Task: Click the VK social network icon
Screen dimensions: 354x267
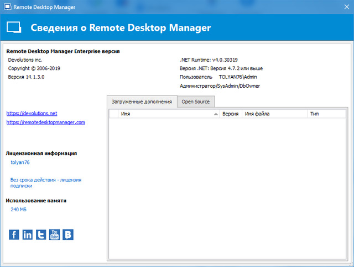Action: (68, 234)
